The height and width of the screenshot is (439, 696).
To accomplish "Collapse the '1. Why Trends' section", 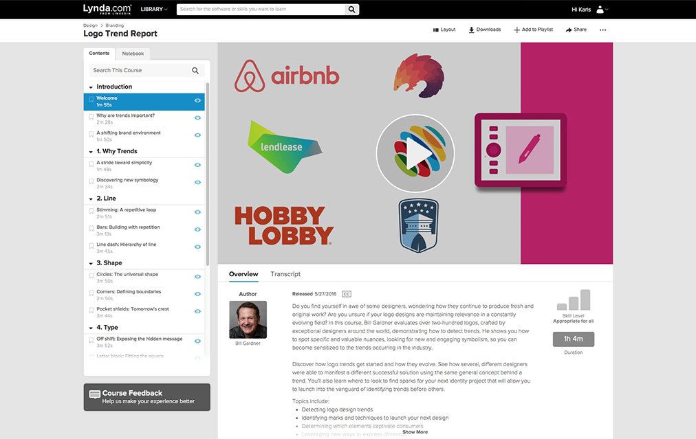I will pos(91,152).
